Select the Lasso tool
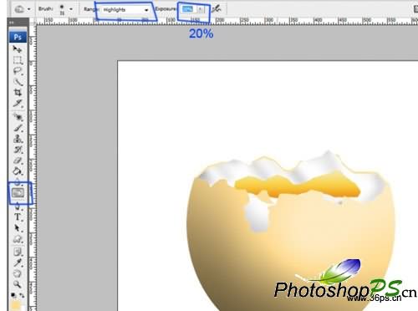Viewport: 418px width, 311px height. pos(18,71)
